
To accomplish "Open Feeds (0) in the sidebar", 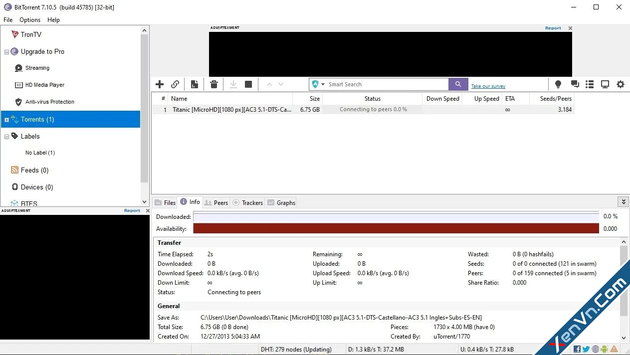I will (x=34, y=170).
